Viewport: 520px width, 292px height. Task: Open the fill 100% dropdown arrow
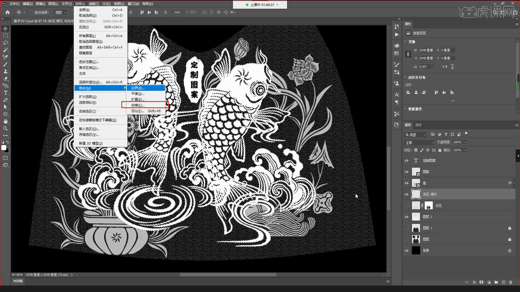(x=465, y=150)
